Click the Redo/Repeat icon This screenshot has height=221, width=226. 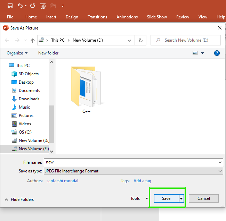click(32, 6)
